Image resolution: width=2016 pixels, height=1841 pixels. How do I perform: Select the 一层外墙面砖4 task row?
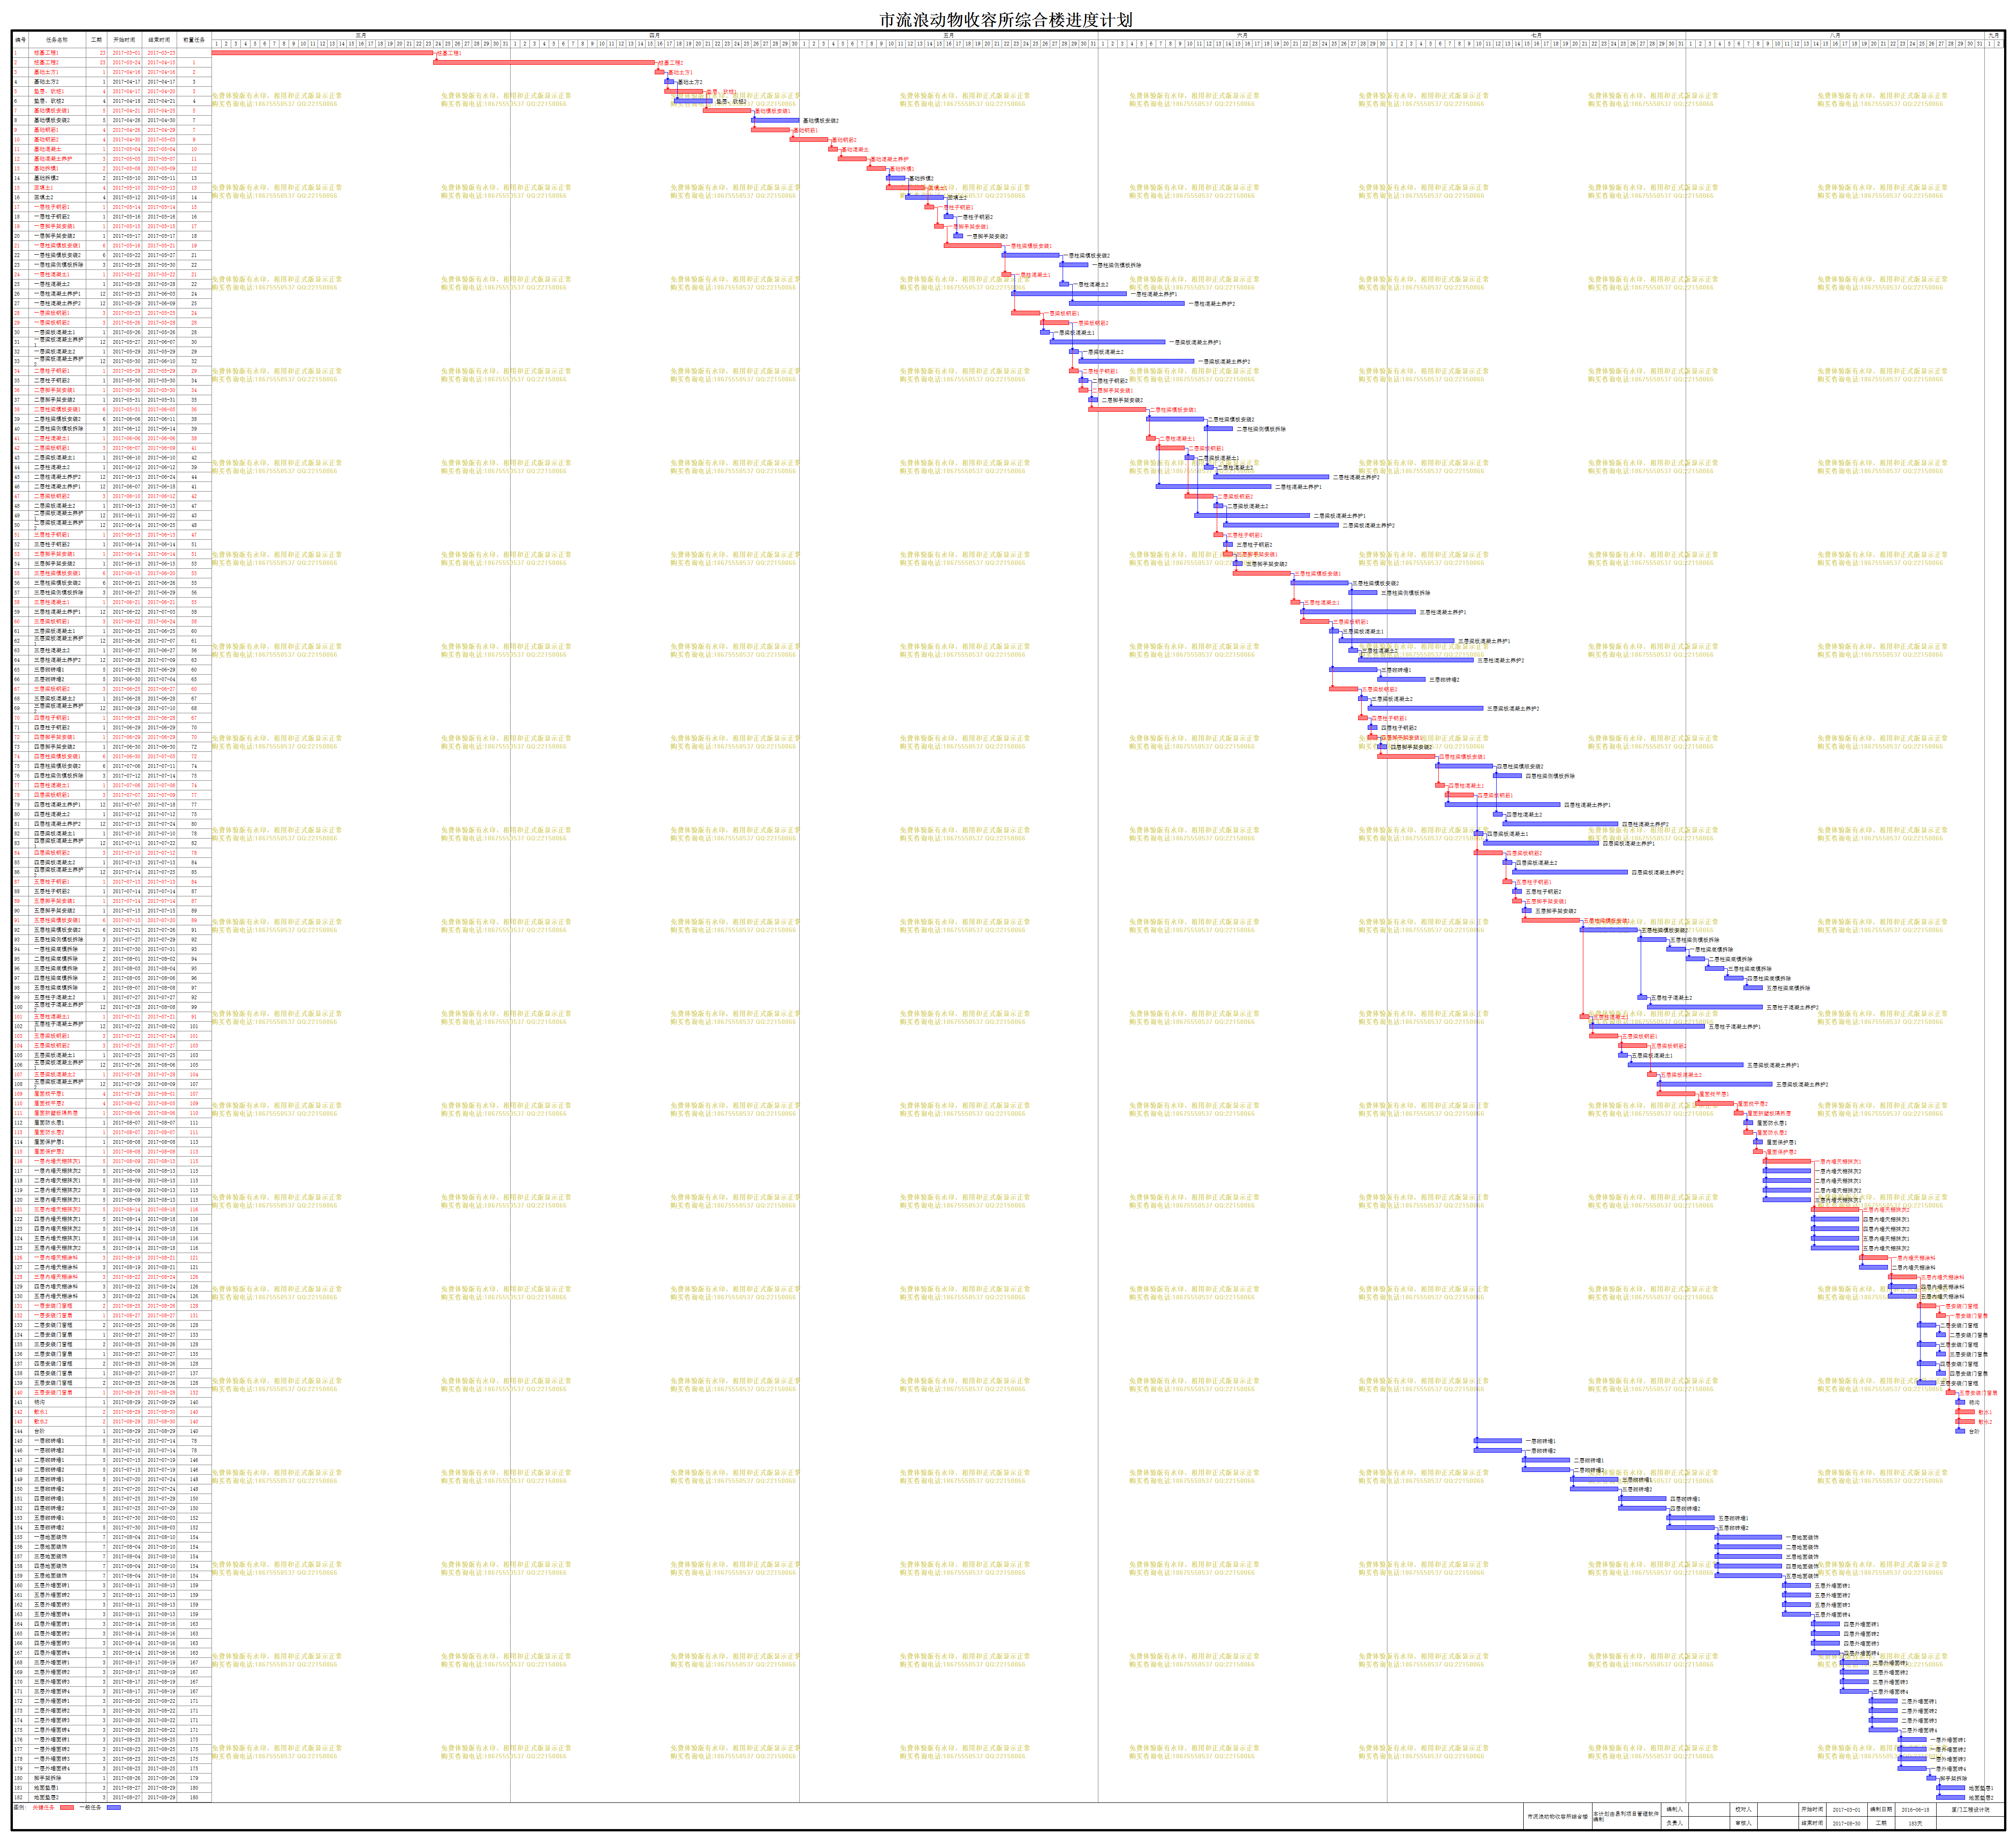tap(111, 1768)
